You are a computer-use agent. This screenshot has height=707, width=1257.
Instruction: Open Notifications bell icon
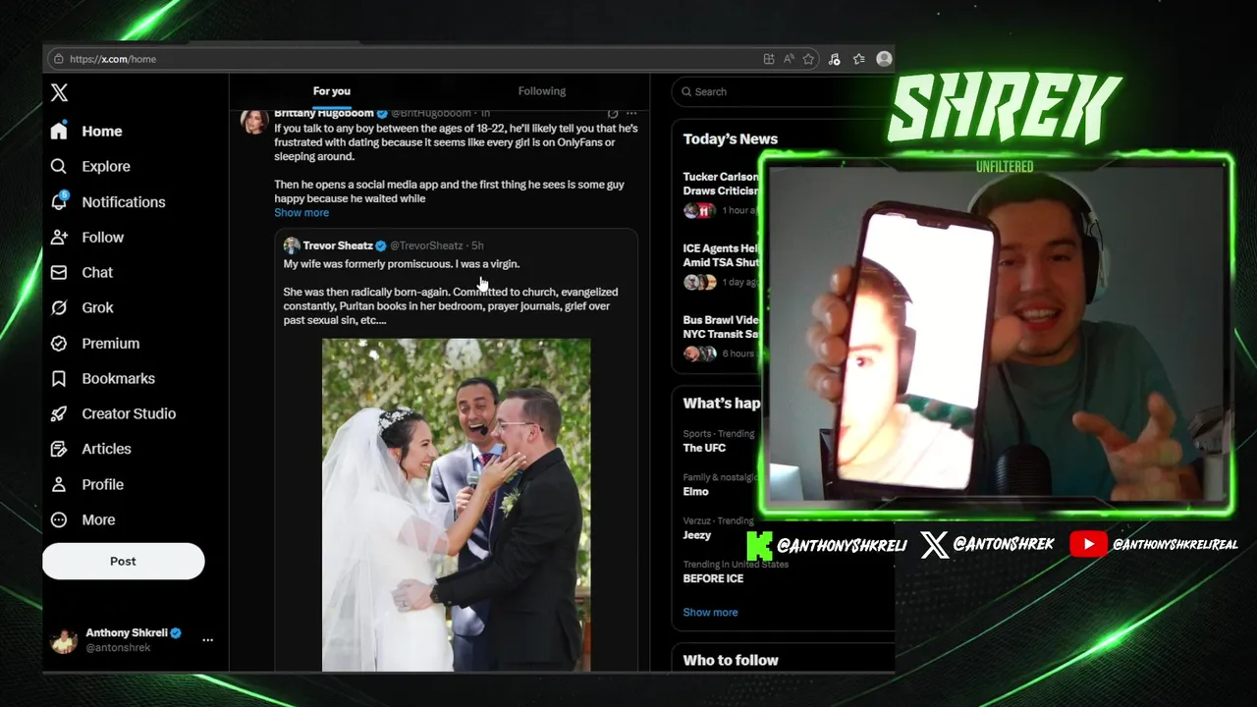point(59,201)
